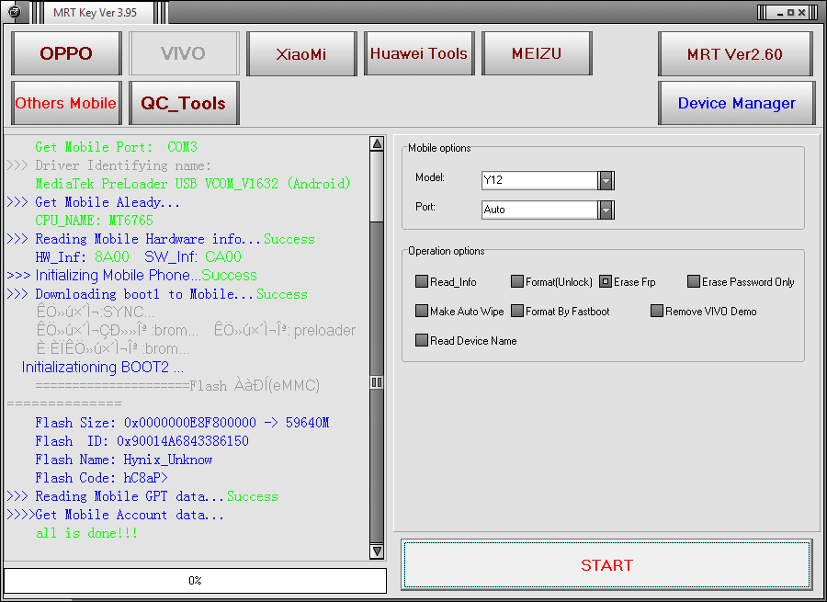Image resolution: width=827 pixels, height=602 pixels.
Task: Click the Port field showing Auto
Action: click(539, 210)
